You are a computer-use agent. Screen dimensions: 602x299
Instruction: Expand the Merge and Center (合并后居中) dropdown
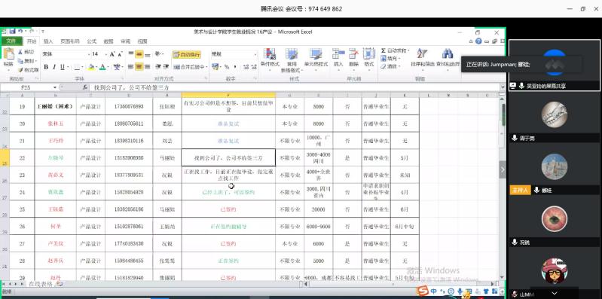(206, 67)
